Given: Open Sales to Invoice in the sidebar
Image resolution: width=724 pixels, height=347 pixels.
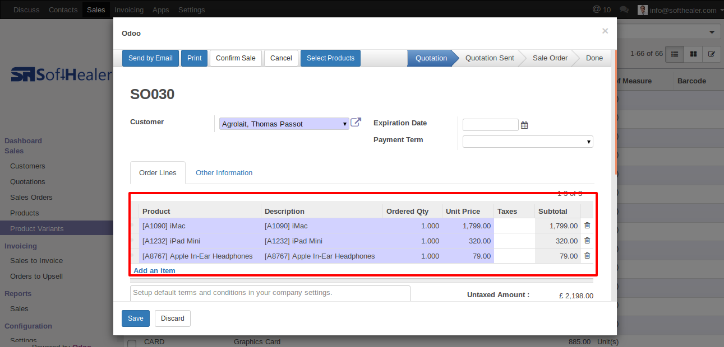Looking at the screenshot, I should (x=36, y=261).
